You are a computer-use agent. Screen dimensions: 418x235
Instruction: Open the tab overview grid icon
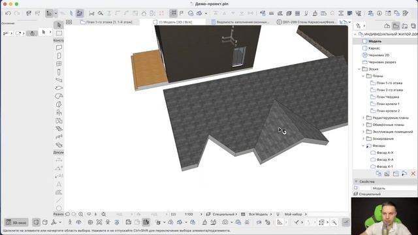click(x=69, y=22)
